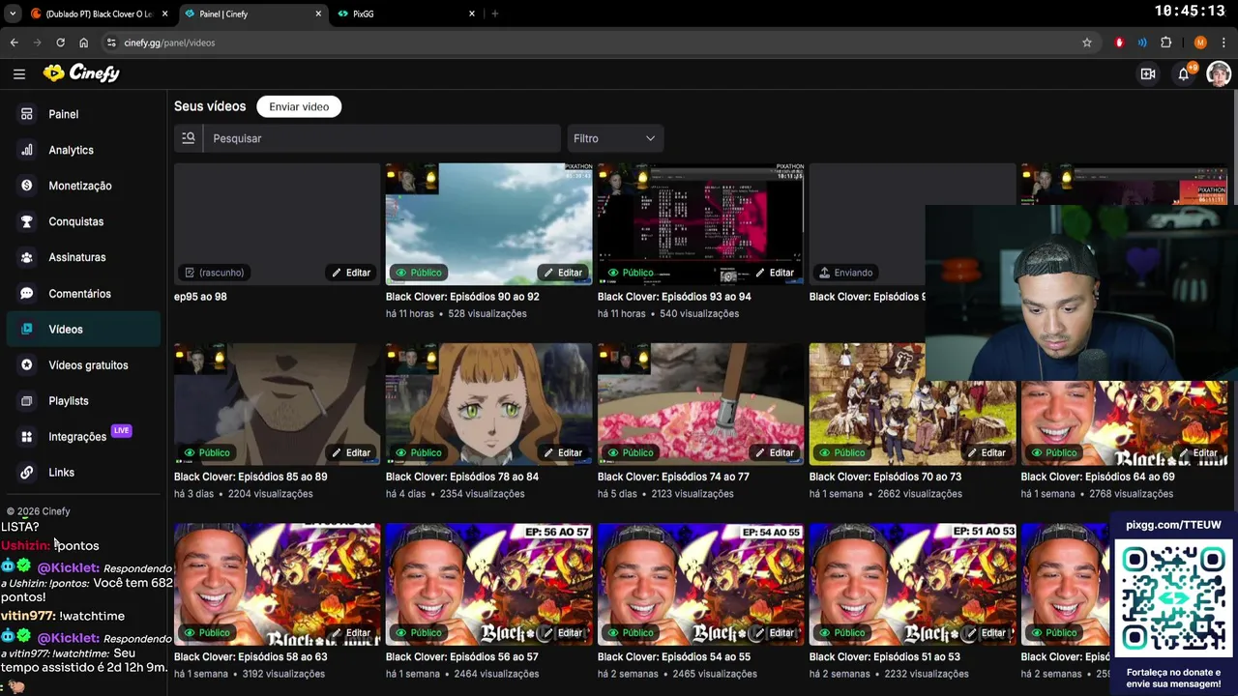Expand the Filtro dropdown

pyautogui.click(x=615, y=138)
